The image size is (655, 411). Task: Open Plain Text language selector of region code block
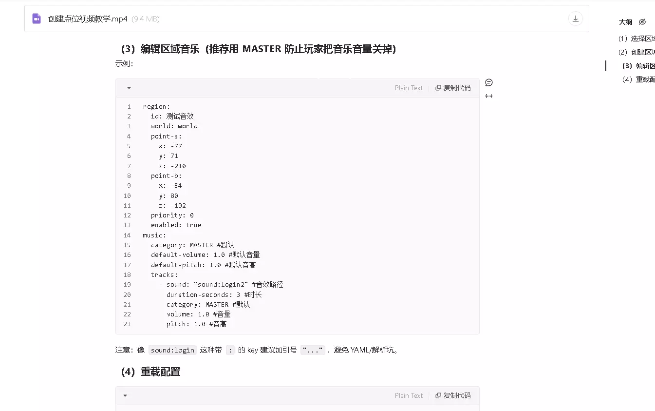click(x=409, y=88)
